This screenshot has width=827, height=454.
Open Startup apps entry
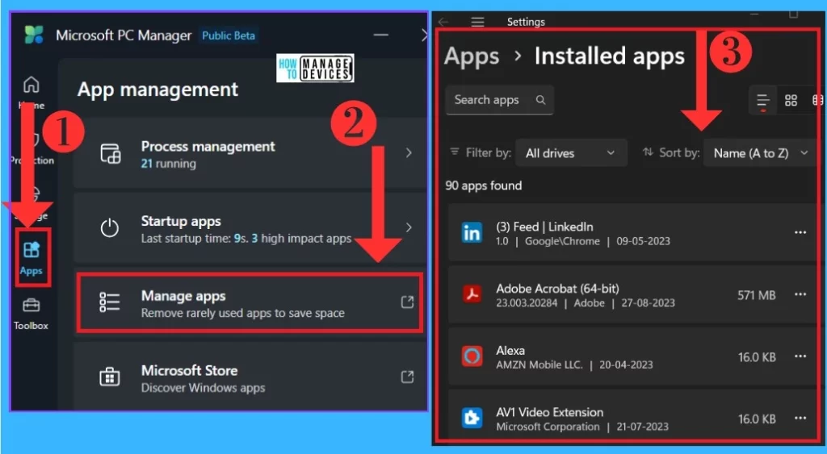tap(250, 228)
